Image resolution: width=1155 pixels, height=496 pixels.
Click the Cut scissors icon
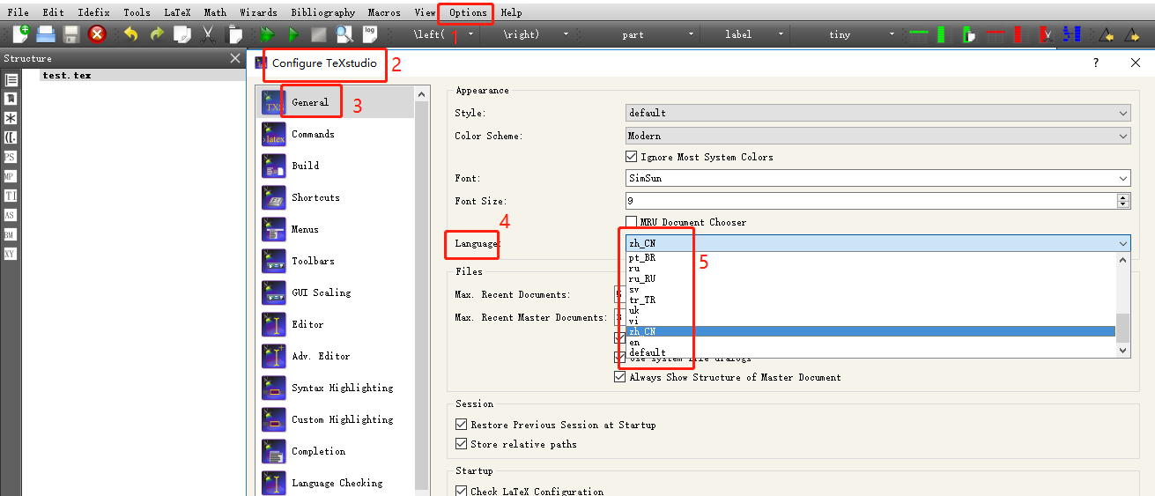click(208, 34)
